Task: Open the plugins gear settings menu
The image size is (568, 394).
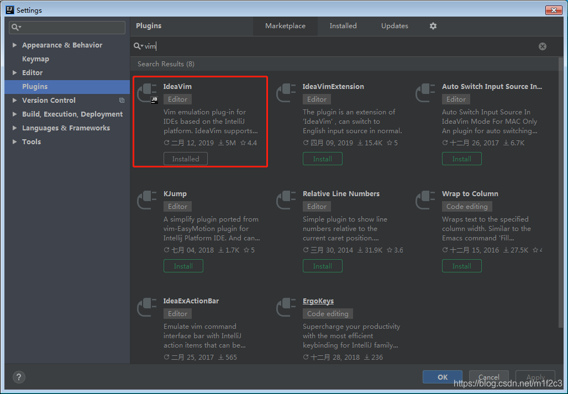Action: pyautogui.click(x=433, y=26)
